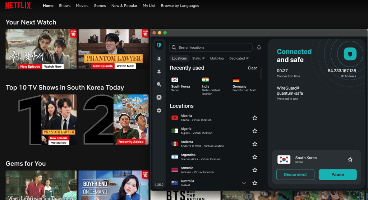The height and width of the screenshot is (200, 368).
Task: Open Netflix My List
Action: (x=149, y=6)
